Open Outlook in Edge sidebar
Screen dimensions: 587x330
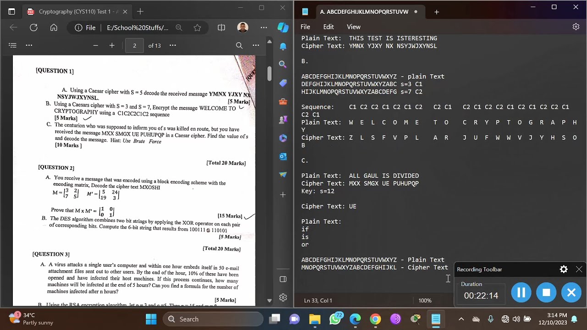pos(283,156)
